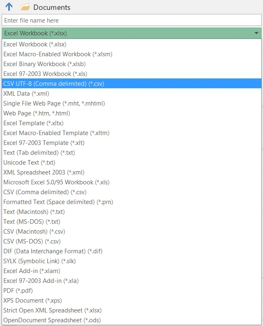Viewport: 263px width, 326px height.
Task: Choose XPS Document (*.xps)
Action: coord(131,301)
